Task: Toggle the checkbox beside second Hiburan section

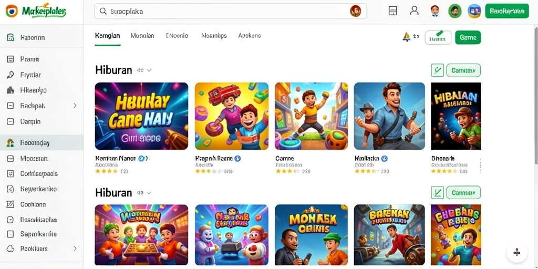Action: point(437,192)
